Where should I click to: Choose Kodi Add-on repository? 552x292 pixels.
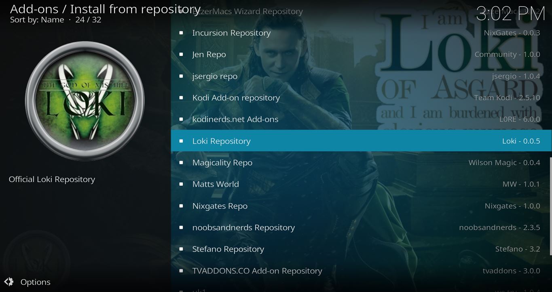click(236, 98)
